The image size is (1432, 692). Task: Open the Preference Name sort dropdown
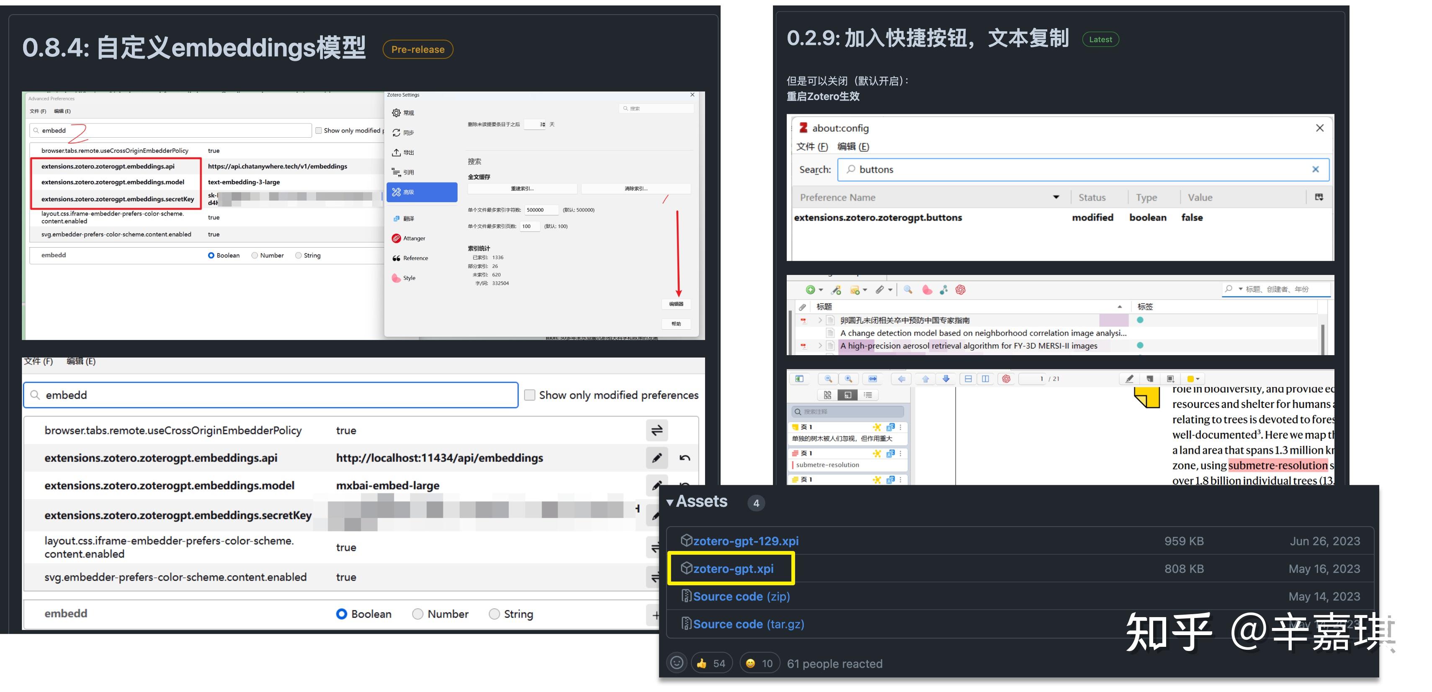pyautogui.click(x=1056, y=197)
